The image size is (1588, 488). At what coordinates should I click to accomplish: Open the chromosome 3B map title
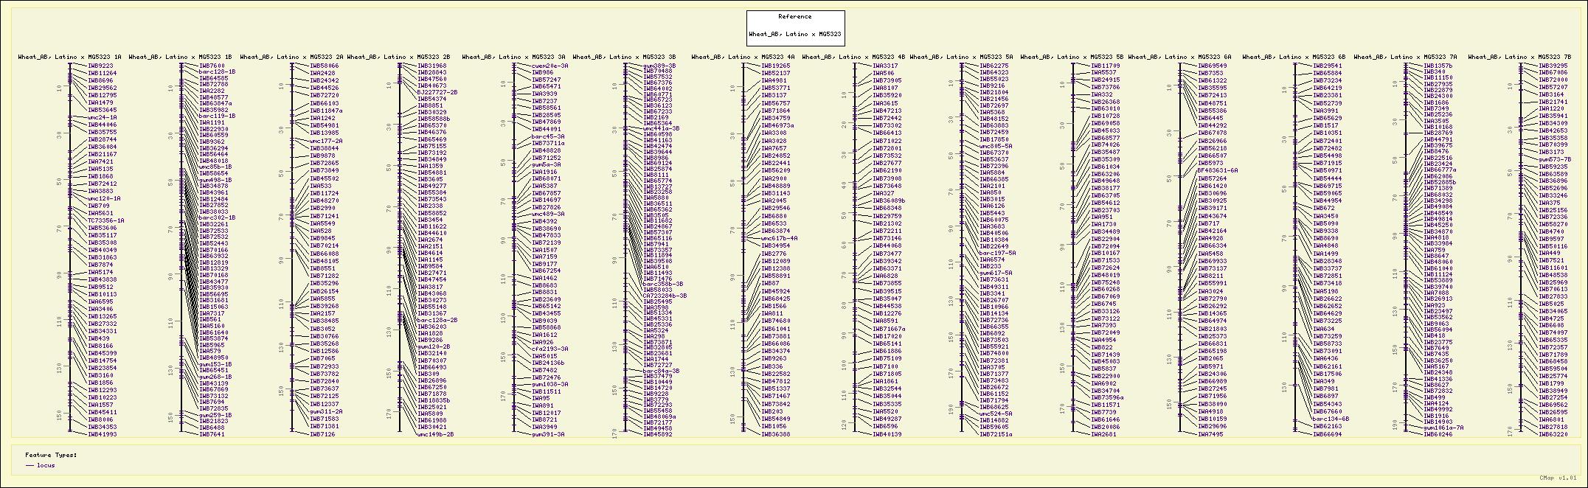624,57
